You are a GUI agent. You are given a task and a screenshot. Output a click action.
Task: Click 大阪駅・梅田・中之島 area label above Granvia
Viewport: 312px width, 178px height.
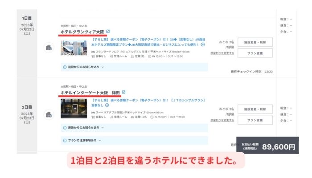74,26
